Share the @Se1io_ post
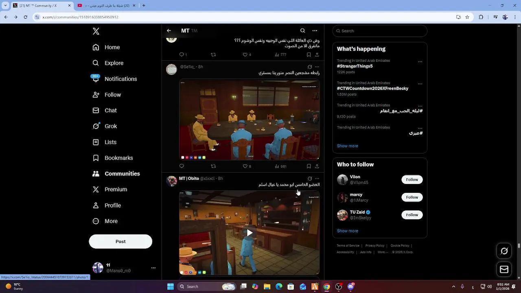Viewport: 521px width, 293px height. pos(317,166)
